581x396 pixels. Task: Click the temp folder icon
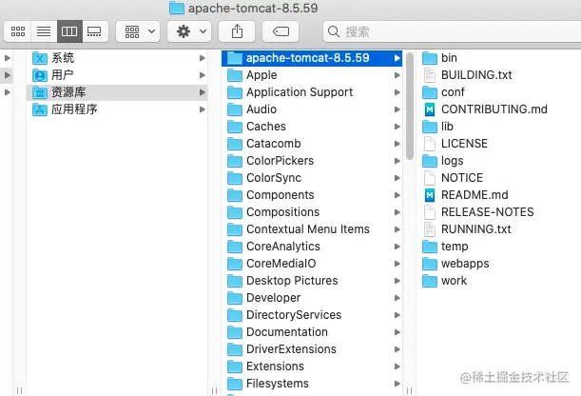point(430,247)
